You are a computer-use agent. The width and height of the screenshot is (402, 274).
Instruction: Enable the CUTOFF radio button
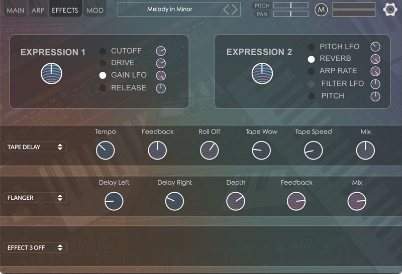pyautogui.click(x=103, y=51)
